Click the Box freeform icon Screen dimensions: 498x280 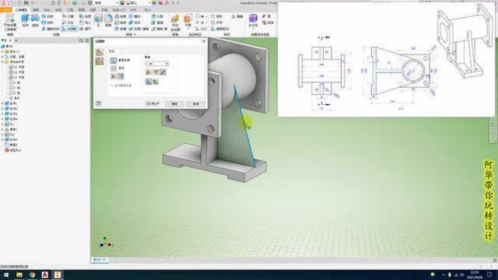[253, 19]
